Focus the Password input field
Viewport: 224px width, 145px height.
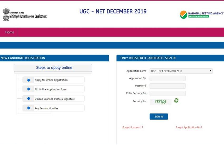coord(167,86)
